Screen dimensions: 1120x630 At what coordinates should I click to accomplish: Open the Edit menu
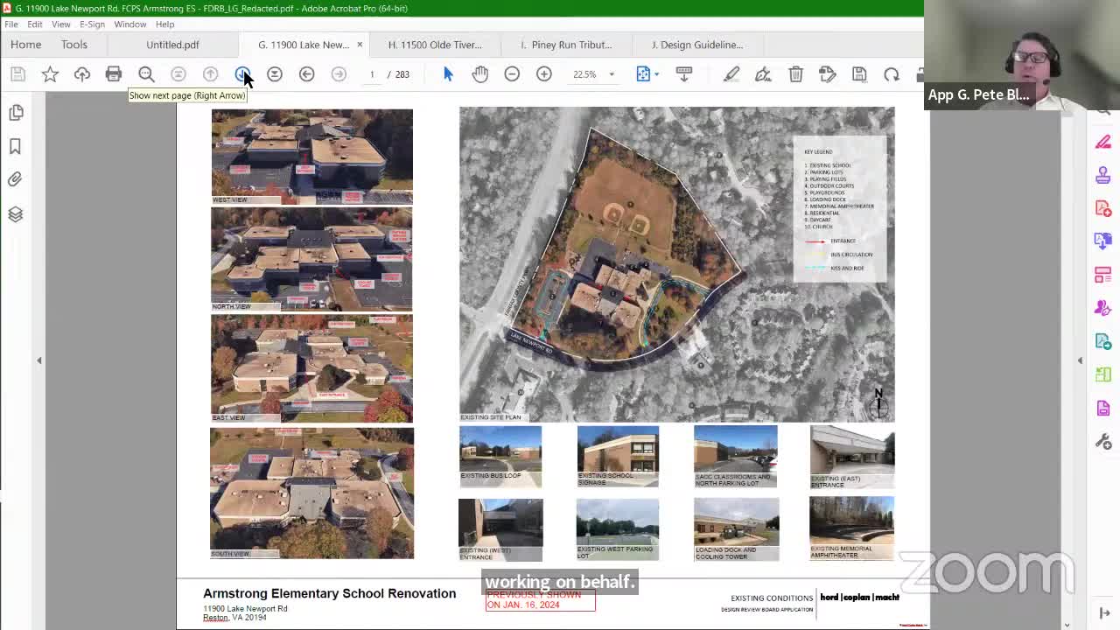[x=34, y=24]
